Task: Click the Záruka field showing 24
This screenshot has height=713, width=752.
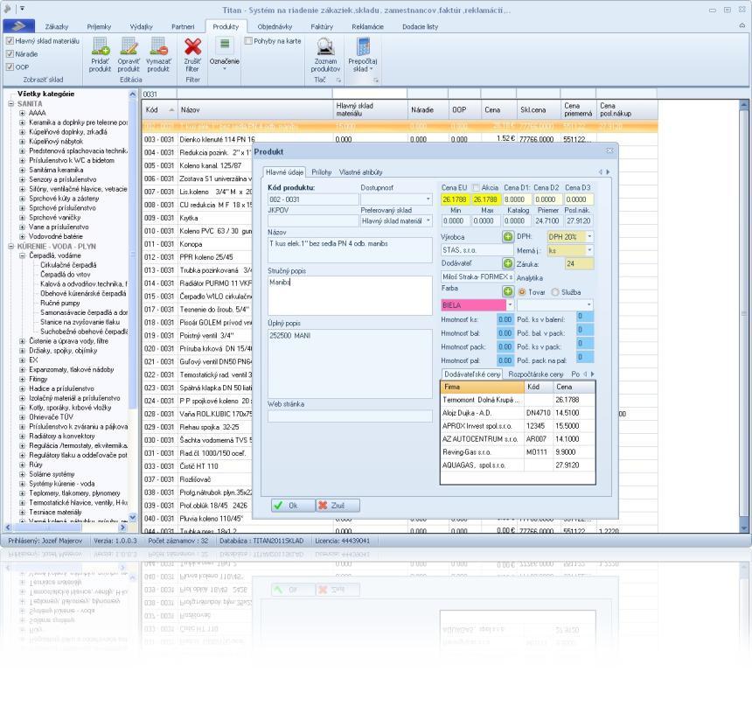Action: (x=579, y=263)
